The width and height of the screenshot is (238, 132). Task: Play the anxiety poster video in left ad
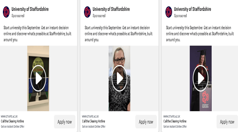pyautogui.click(x=38, y=78)
